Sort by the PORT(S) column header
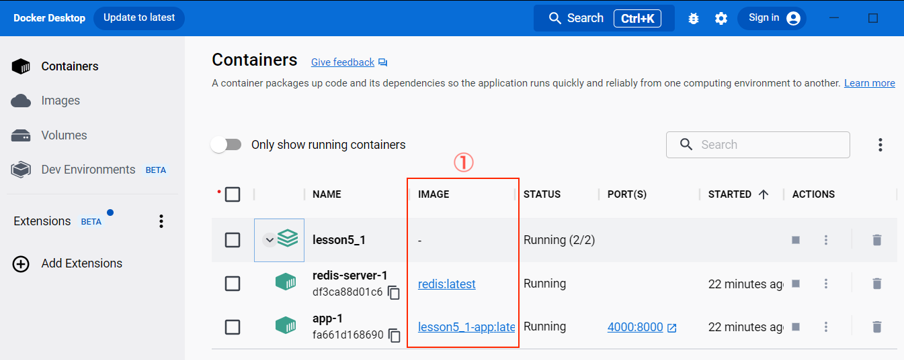The image size is (904, 360). pyautogui.click(x=627, y=194)
